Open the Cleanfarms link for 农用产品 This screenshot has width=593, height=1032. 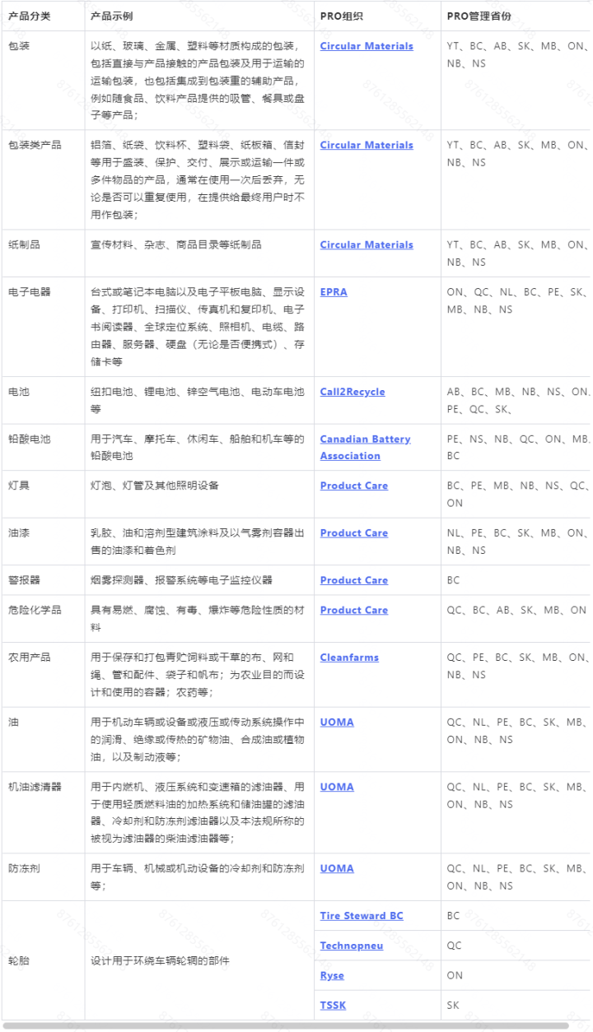(x=350, y=658)
